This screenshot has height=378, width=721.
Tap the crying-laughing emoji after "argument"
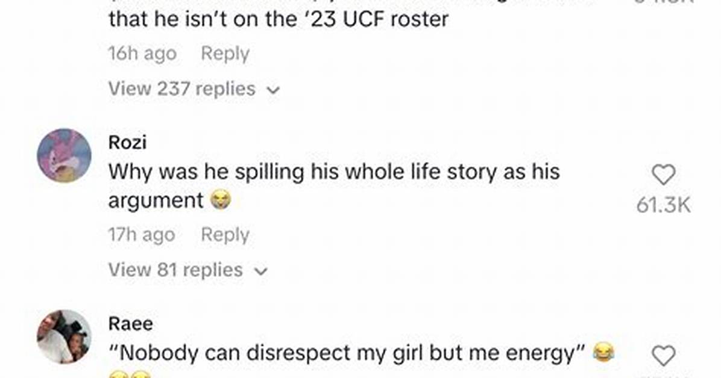click(220, 200)
